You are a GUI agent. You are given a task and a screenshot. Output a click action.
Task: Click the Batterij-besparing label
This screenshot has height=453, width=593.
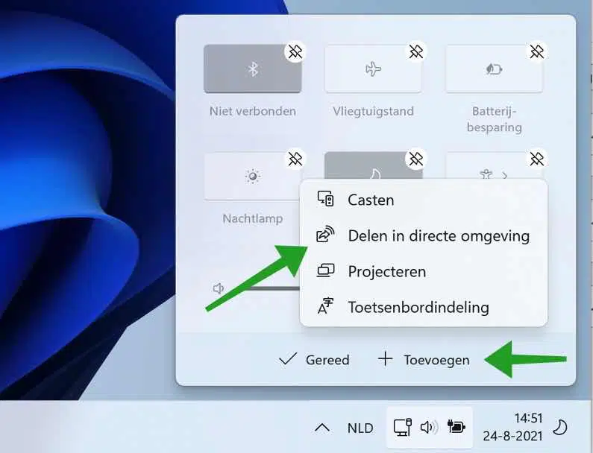pyautogui.click(x=494, y=119)
